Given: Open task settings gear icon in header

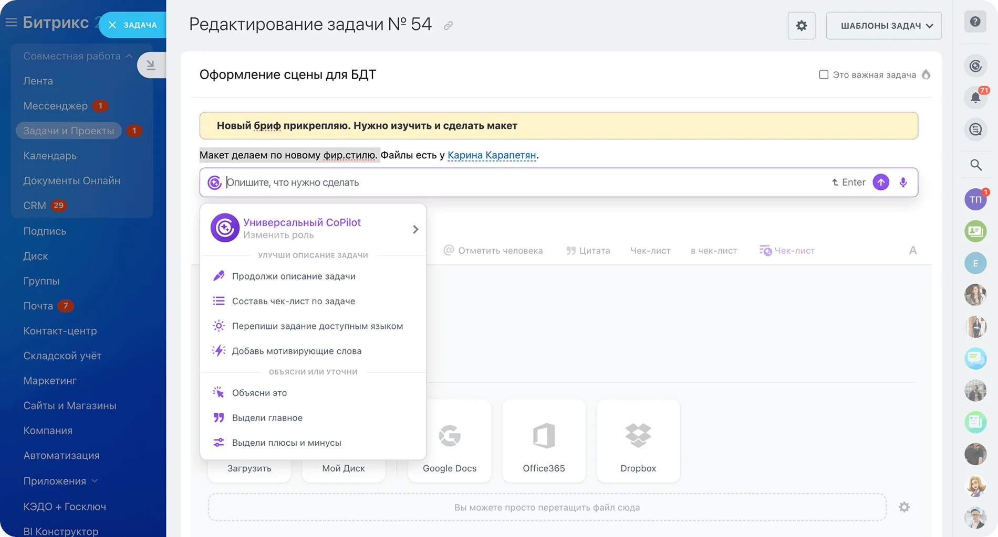Looking at the screenshot, I should tap(801, 25).
